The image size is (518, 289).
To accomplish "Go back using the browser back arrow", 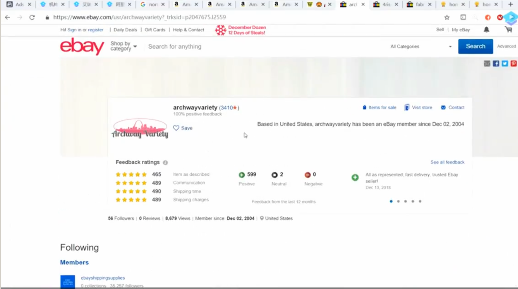I will coord(7,17).
